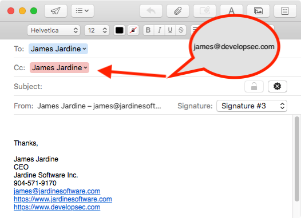Toggle bold formatting

point(148,30)
